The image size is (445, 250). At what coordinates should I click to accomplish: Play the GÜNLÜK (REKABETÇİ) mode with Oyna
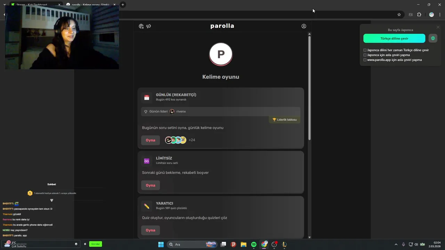[x=151, y=140]
